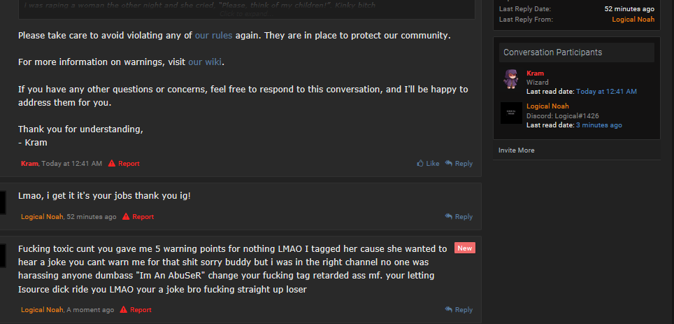Click the red warning Report icon on Kram's post
The height and width of the screenshot is (324, 674).
coord(112,164)
